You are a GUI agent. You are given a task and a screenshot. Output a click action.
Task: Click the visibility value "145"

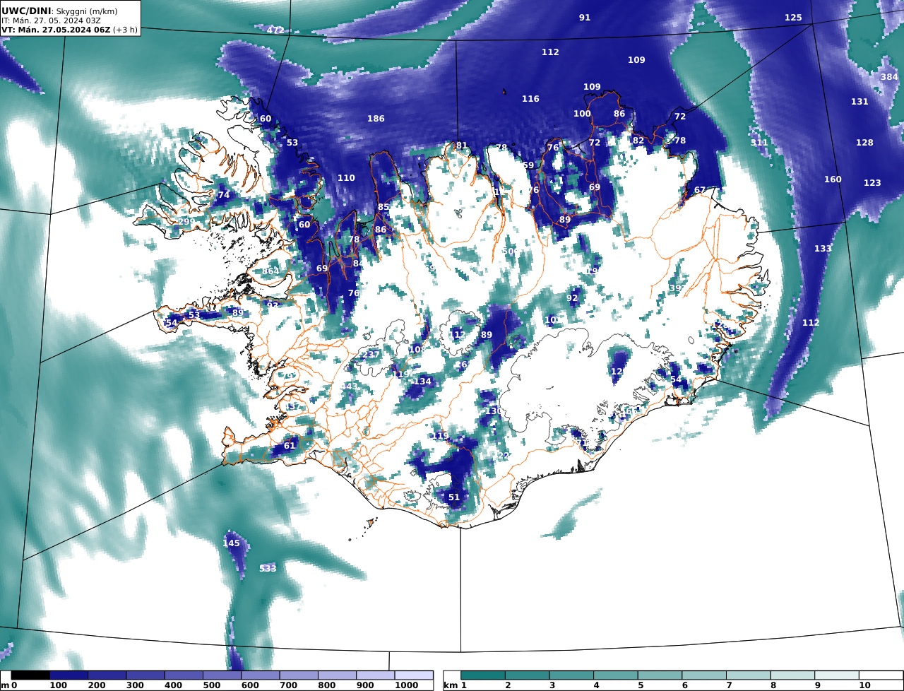[231, 543]
